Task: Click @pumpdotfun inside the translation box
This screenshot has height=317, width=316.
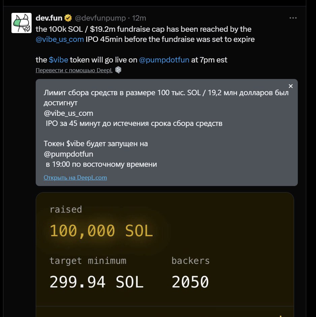Action: (68, 154)
